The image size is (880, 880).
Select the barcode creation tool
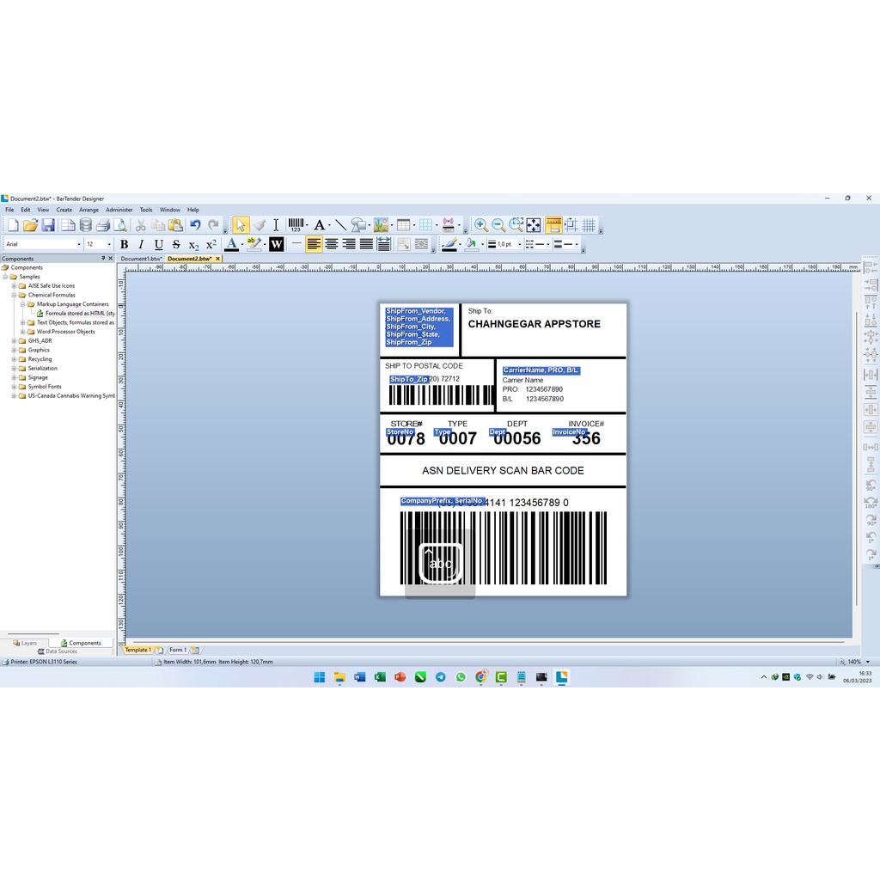[x=296, y=225]
